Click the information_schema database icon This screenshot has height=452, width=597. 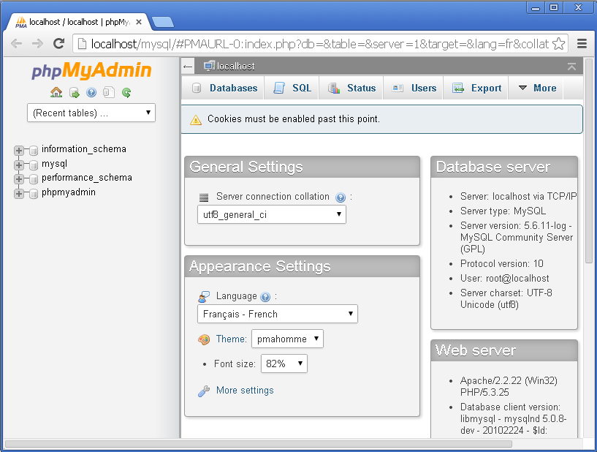click(x=34, y=151)
